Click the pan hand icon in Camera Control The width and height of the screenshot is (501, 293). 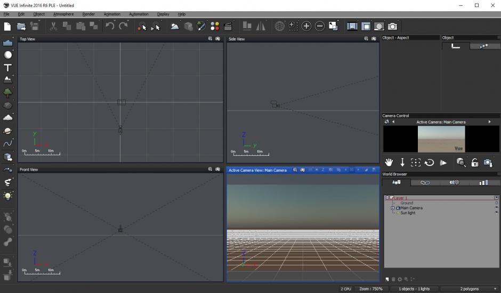(389, 163)
